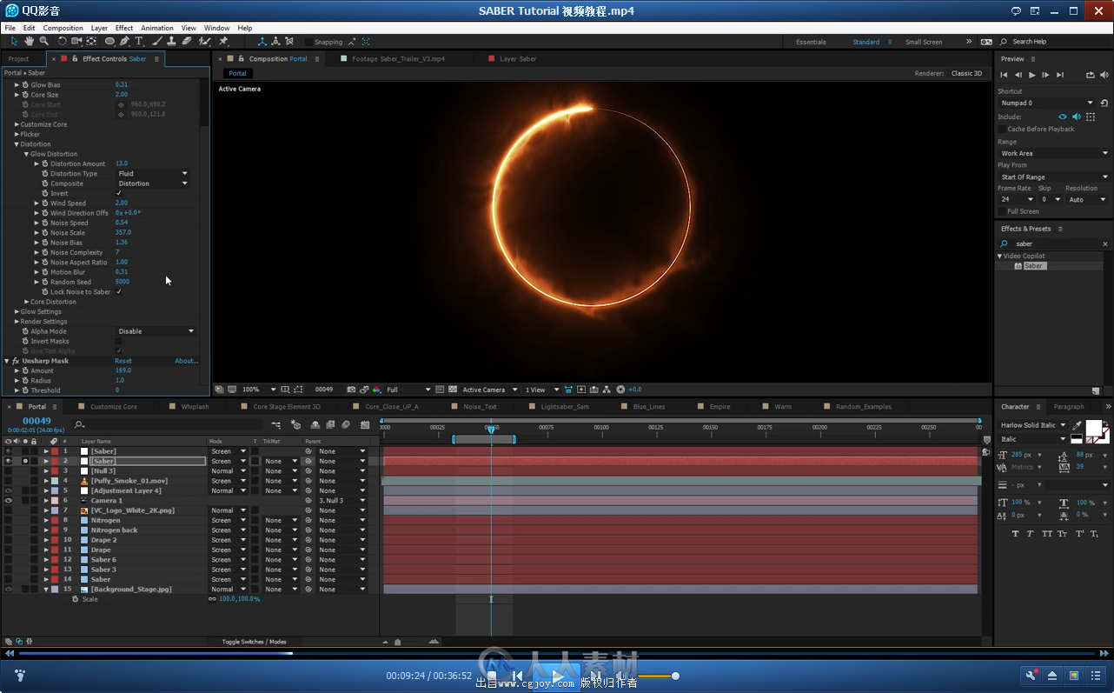Hide the Camera 1 layer
The width and height of the screenshot is (1114, 693).
pyautogui.click(x=8, y=500)
